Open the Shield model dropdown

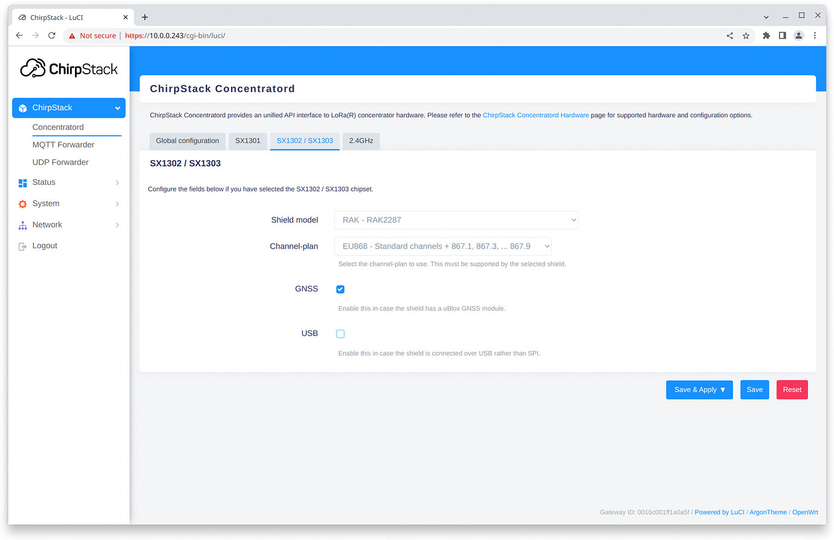(456, 220)
